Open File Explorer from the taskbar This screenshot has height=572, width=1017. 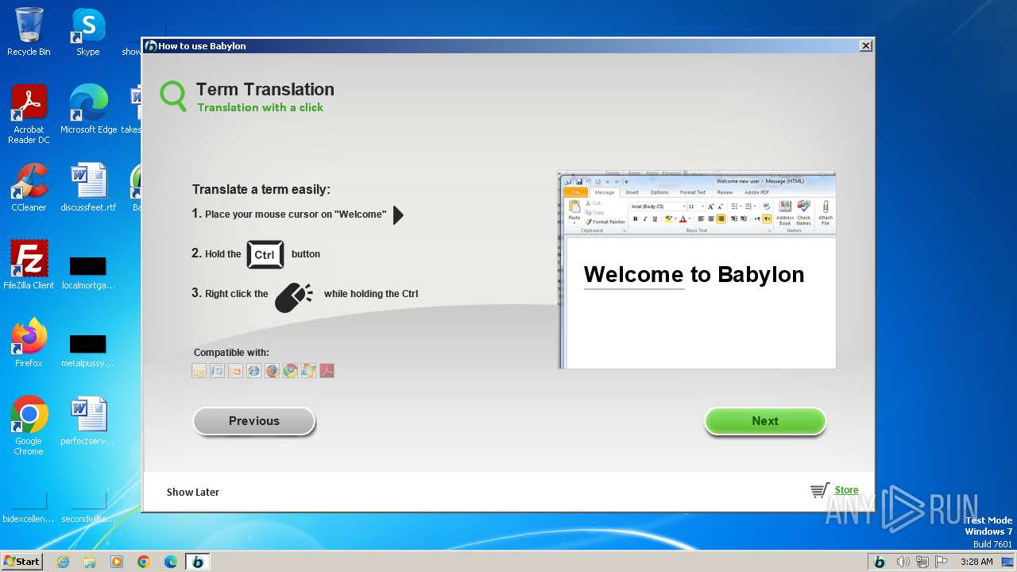[90, 562]
